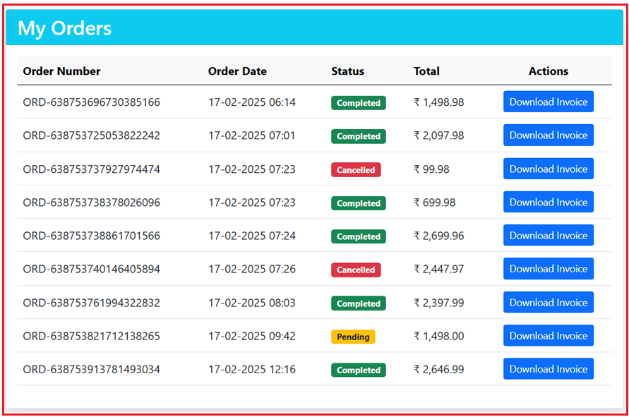Select order number ORD-638753738378026096
This screenshot has width=629, height=417.
(92, 203)
